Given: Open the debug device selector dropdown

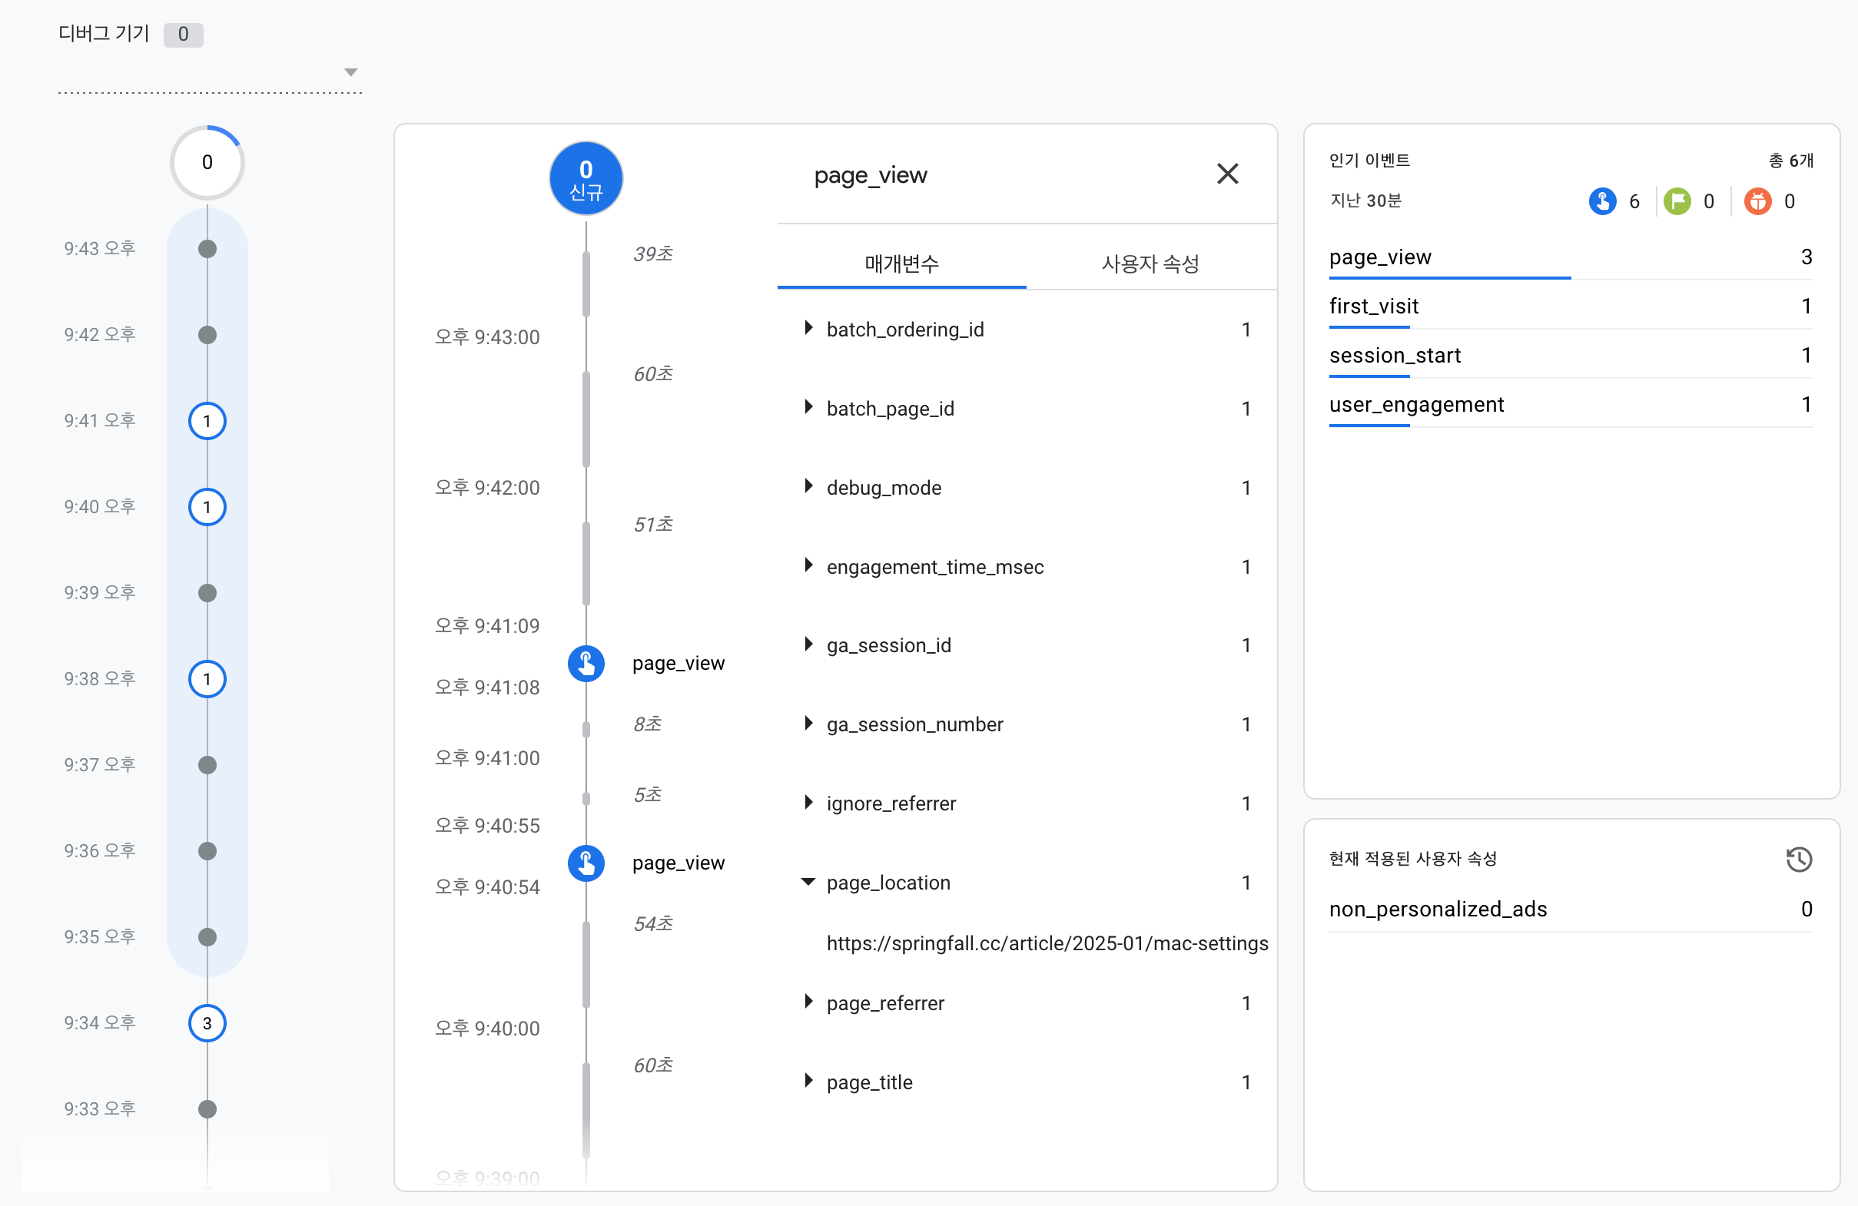Looking at the screenshot, I should tap(351, 71).
